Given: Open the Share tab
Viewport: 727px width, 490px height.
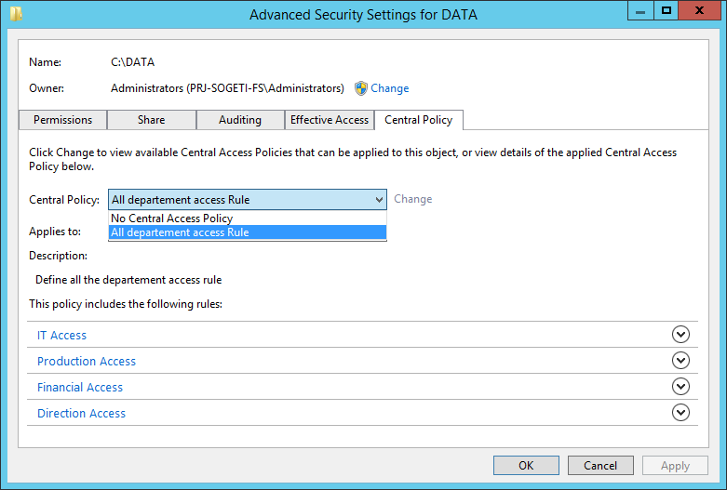Looking at the screenshot, I should coord(151,120).
